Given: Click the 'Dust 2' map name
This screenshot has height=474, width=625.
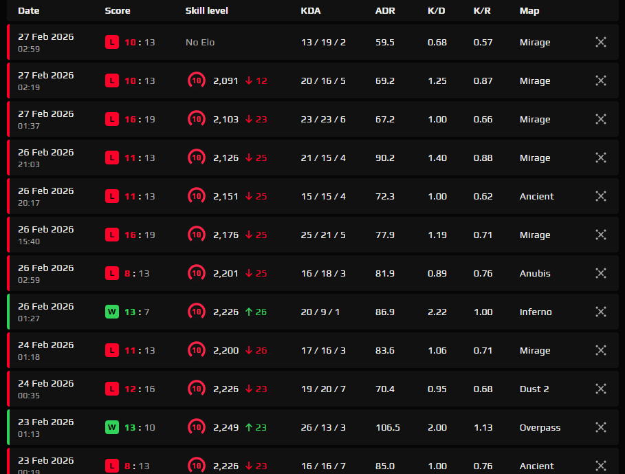Looking at the screenshot, I should pos(534,389).
